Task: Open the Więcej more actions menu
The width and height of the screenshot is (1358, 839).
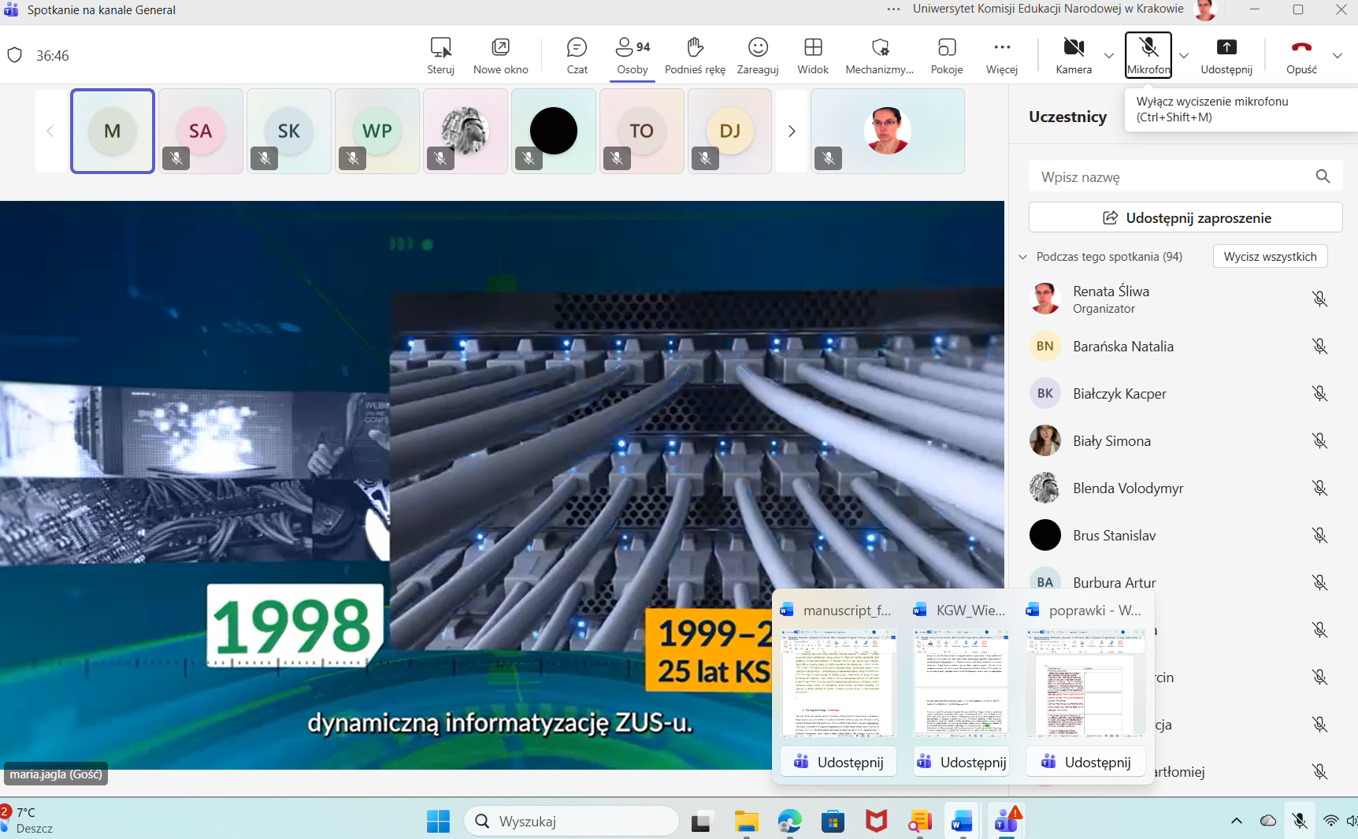Action: 1002,55
